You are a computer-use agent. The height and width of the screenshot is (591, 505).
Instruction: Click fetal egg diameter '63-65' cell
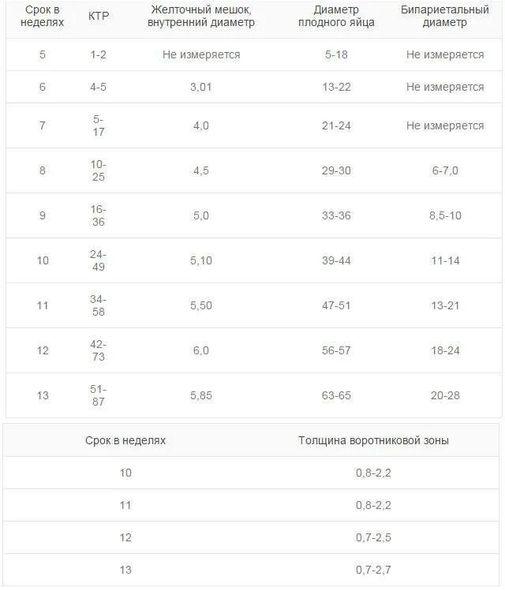(x=335, y=395)
